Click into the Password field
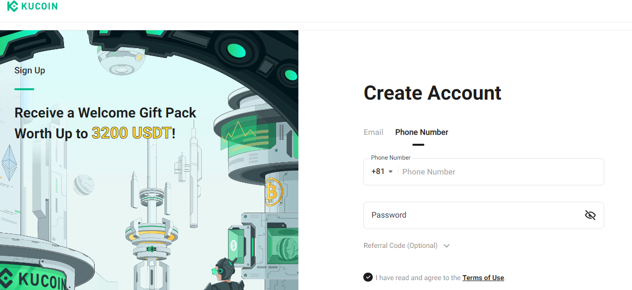This screenshot has height=290, width=632. 484,215
